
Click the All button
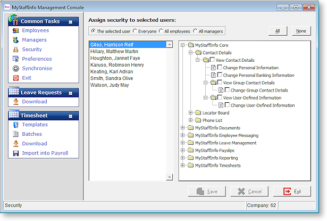tap(278, 31)
